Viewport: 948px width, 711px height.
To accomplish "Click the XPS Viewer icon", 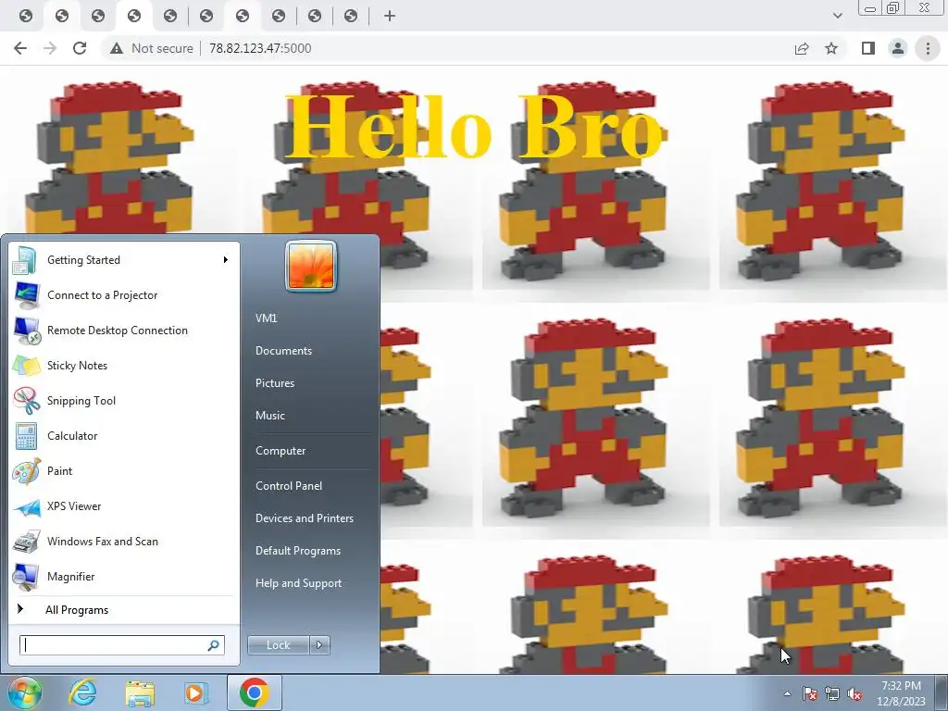I will point(26,506).
